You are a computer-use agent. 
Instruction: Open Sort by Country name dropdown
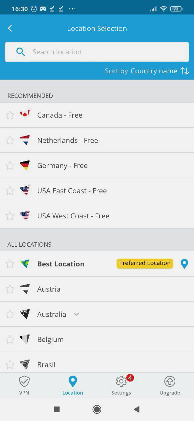154,71
